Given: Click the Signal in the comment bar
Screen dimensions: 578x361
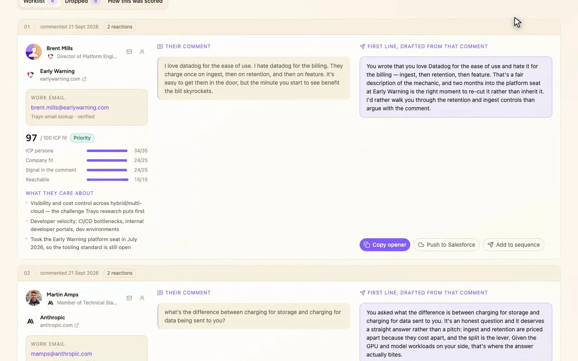Looking at the screenshot, I should [x=107, y=170].
